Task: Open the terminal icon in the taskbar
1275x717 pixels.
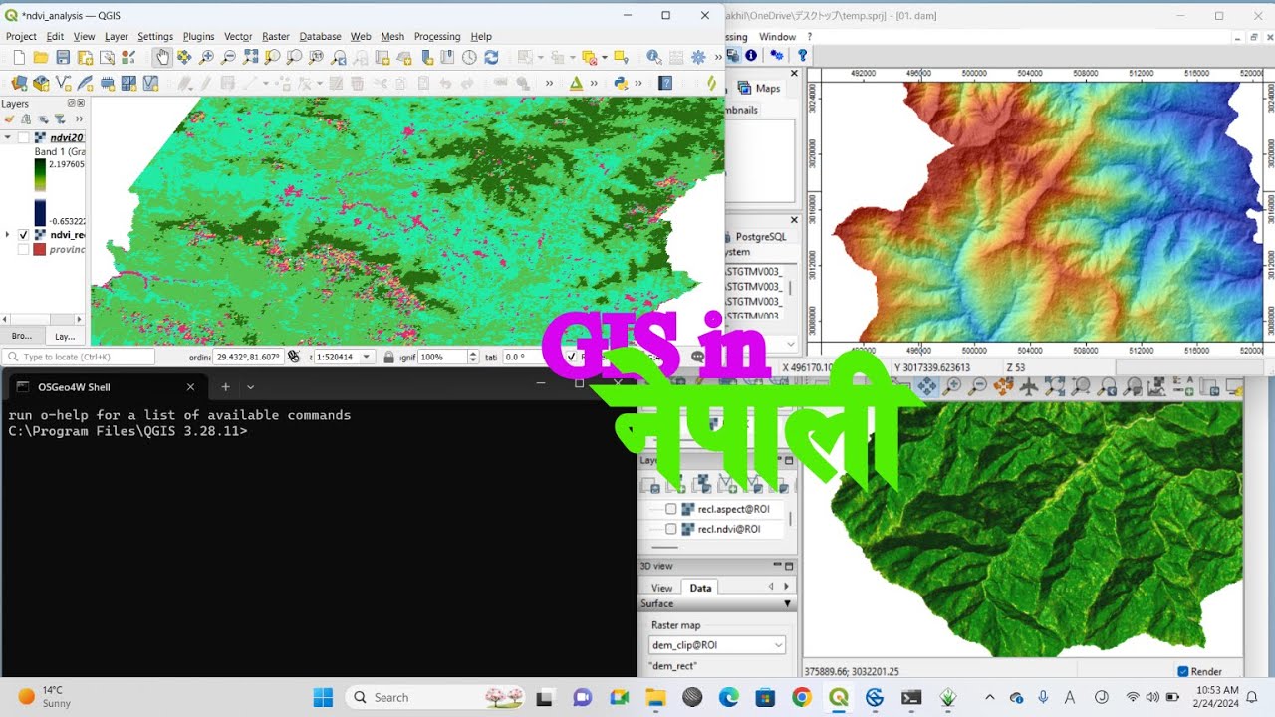Action: point(911,698)
